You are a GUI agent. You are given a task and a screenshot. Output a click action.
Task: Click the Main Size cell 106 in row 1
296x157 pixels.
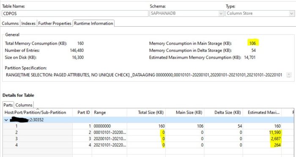pos(200,126)
